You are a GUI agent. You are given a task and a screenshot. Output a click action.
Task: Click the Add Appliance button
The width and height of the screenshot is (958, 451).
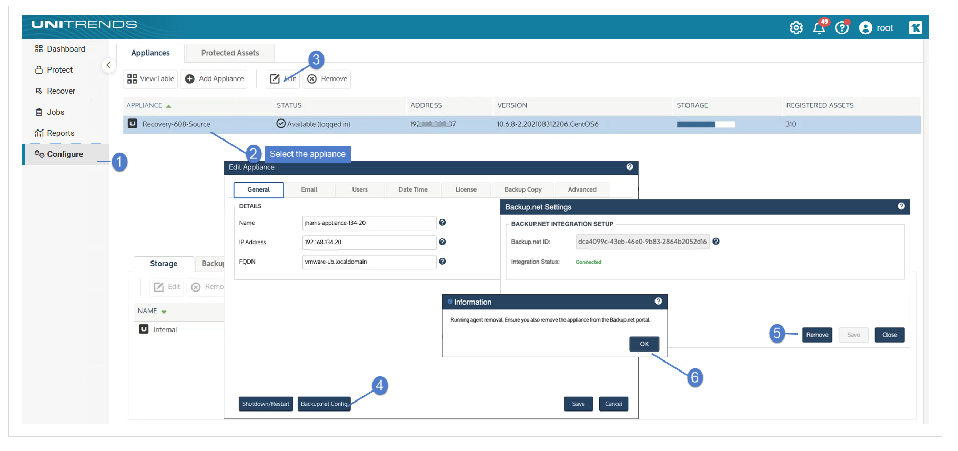tap(215, 79)
